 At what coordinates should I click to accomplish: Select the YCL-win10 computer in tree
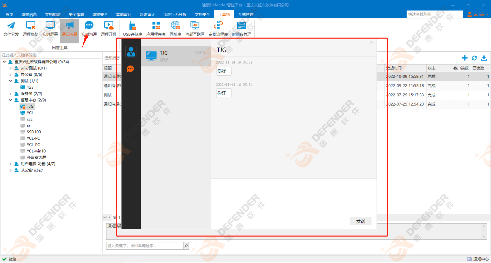coord(36,151)
